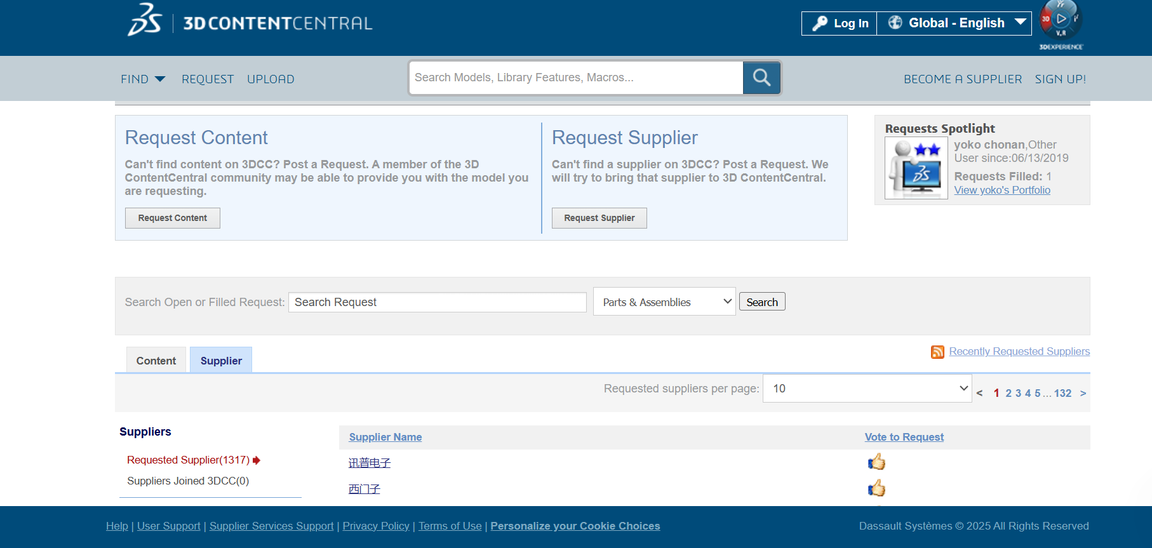The image size is (1152, 548).
Task: Click the Log In button
Action: [840, 23]
